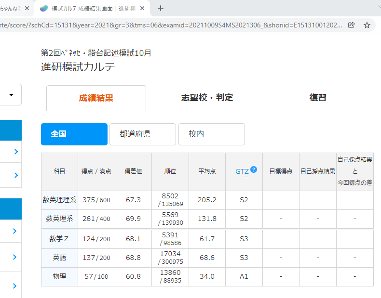Click the score 124/200
Screen dimensions: 381x298
click(96, 239)
